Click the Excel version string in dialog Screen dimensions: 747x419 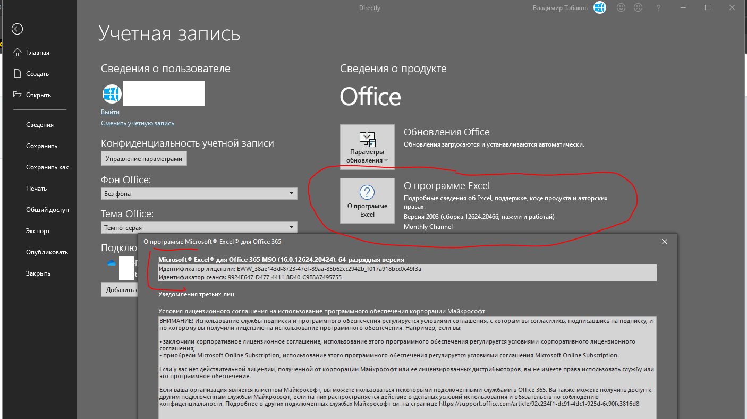pos(282,259)
